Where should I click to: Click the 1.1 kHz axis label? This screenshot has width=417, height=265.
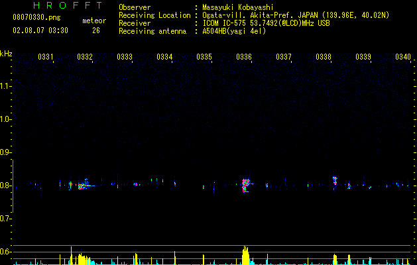(x=5, y=86)
